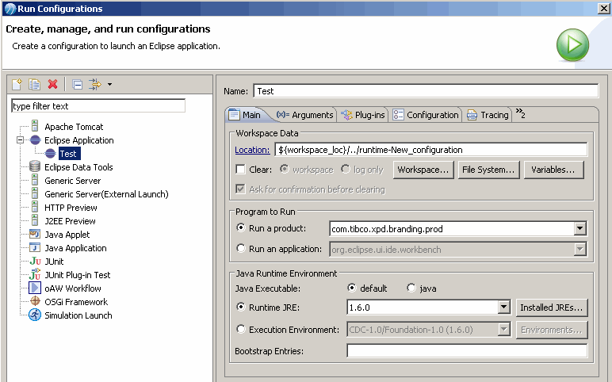Image resolution: width=612 pixels, height=382 pixels.
Task: Select the Test configuration entry
Action: point(68,154)
